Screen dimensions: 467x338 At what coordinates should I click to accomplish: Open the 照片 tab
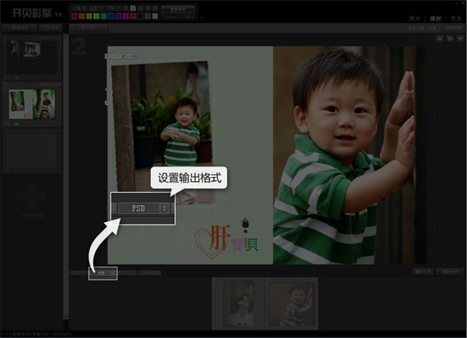(415, 17)
